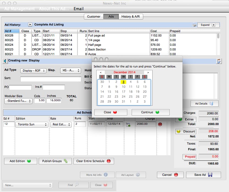
Task: Open the Email menu
Action: tap(79, 9)
